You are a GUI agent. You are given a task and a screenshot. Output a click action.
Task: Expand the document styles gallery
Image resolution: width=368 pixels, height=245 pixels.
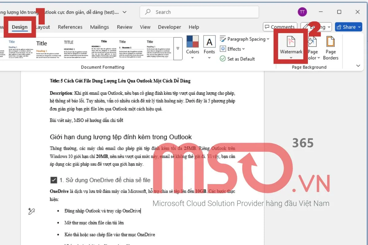pos(178,48)
